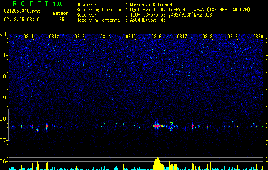Click the 0.9 kHz axis label
The height and width of the screenshot is (170, 268).
(3, 98)
